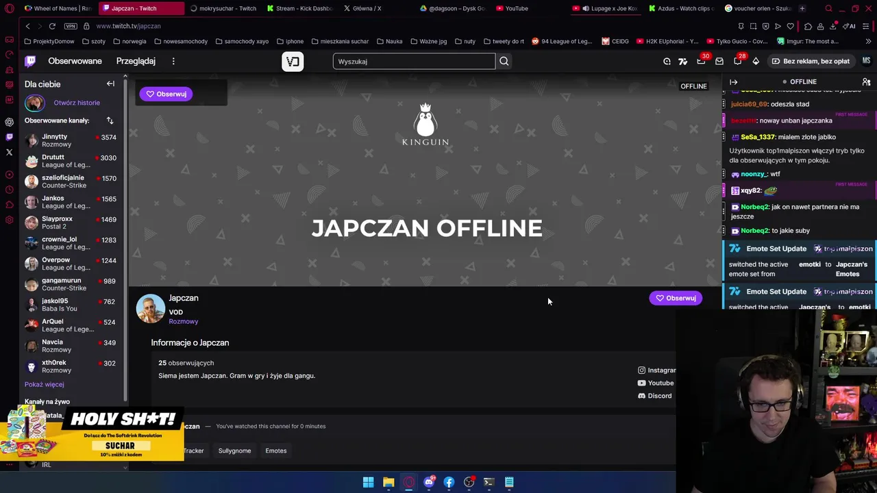
Task: Click SeSa_1337 username in chat
Action: pyautogui.click(x=758, y=137)
